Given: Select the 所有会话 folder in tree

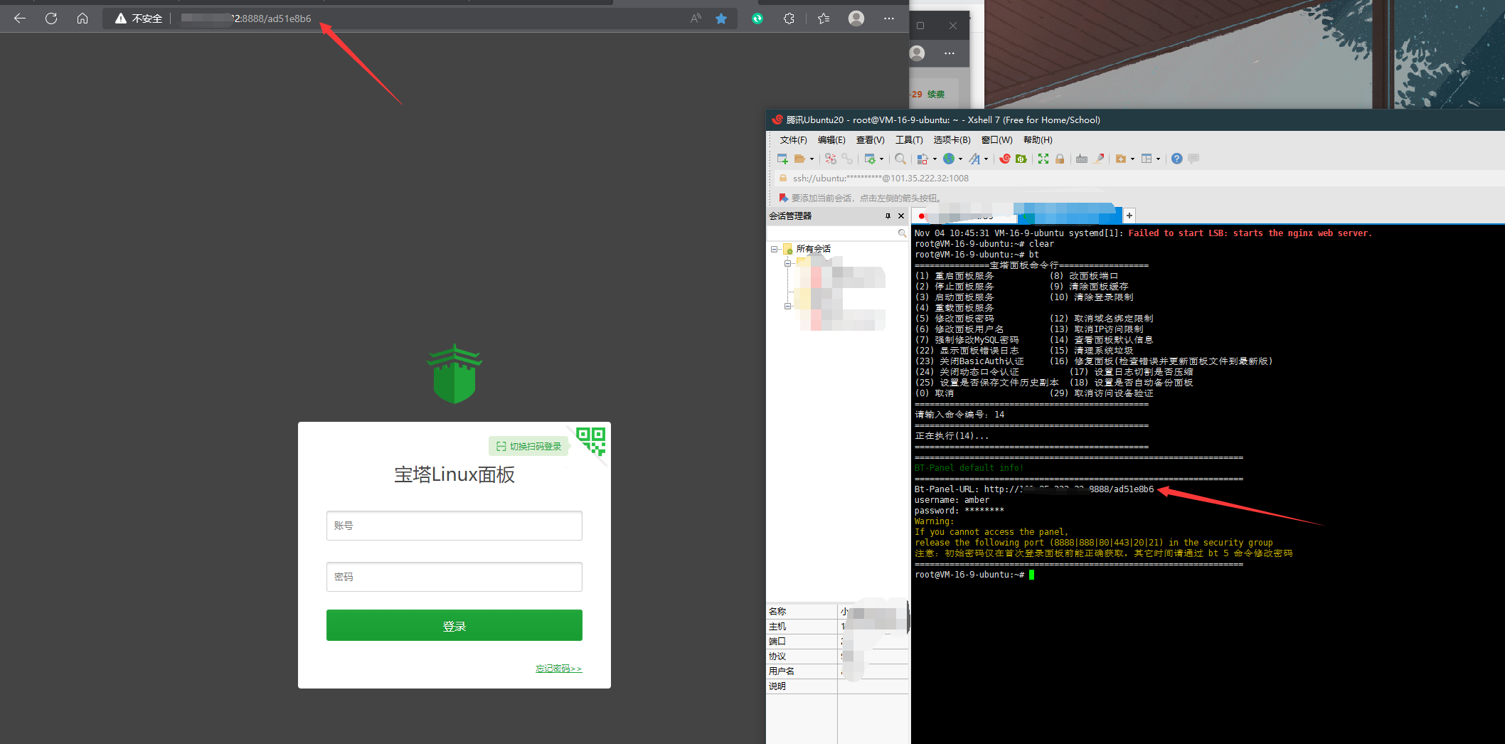Looking at the screenshot, I should (x=807, y=249).
